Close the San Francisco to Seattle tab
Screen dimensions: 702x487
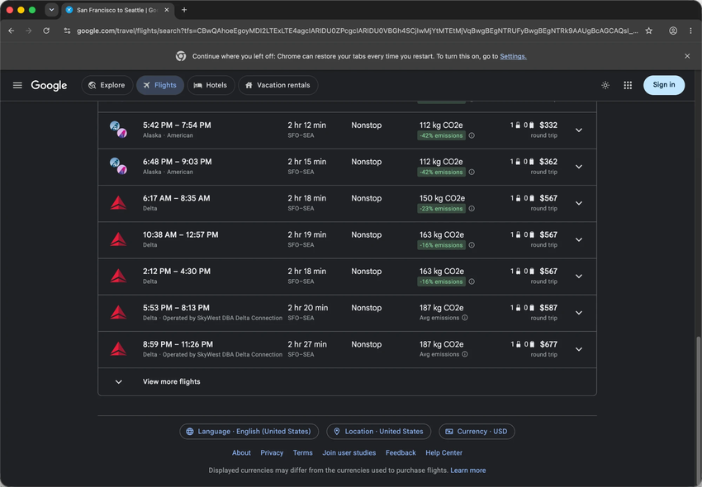(x=167, y=10)
